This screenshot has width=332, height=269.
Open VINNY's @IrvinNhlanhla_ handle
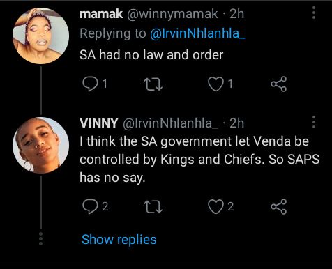[170, 123]
